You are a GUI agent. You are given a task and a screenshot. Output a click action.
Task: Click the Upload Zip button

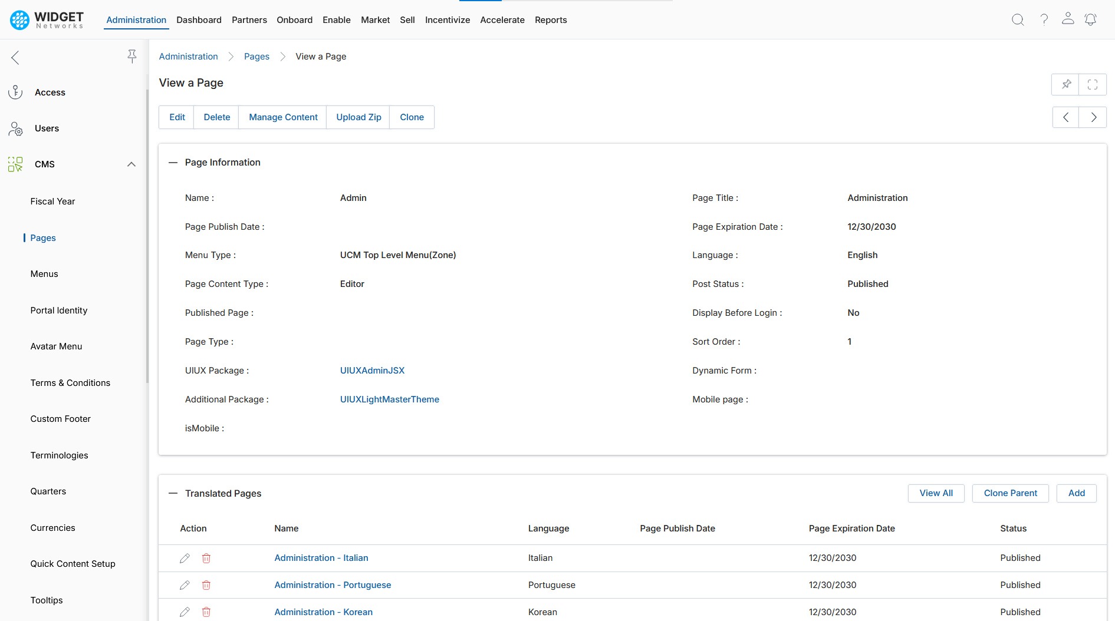[x=358, y=117]
